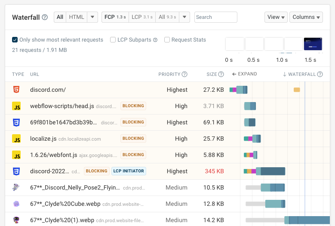Uncheck Only show most relevant requests
The image size is (335, 226).
click(x=15, y=40)
